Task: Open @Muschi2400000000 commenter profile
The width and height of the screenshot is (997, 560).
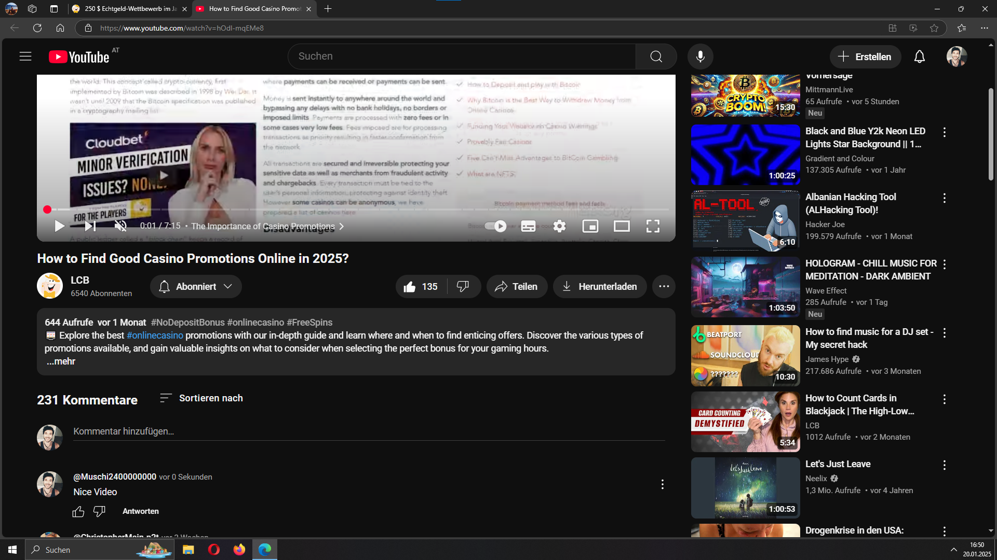Action: point(115,477)
